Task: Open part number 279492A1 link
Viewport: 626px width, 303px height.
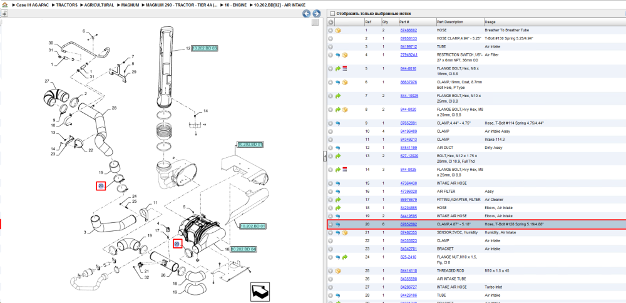Action: pyautogui.click(x=408, y=55)
